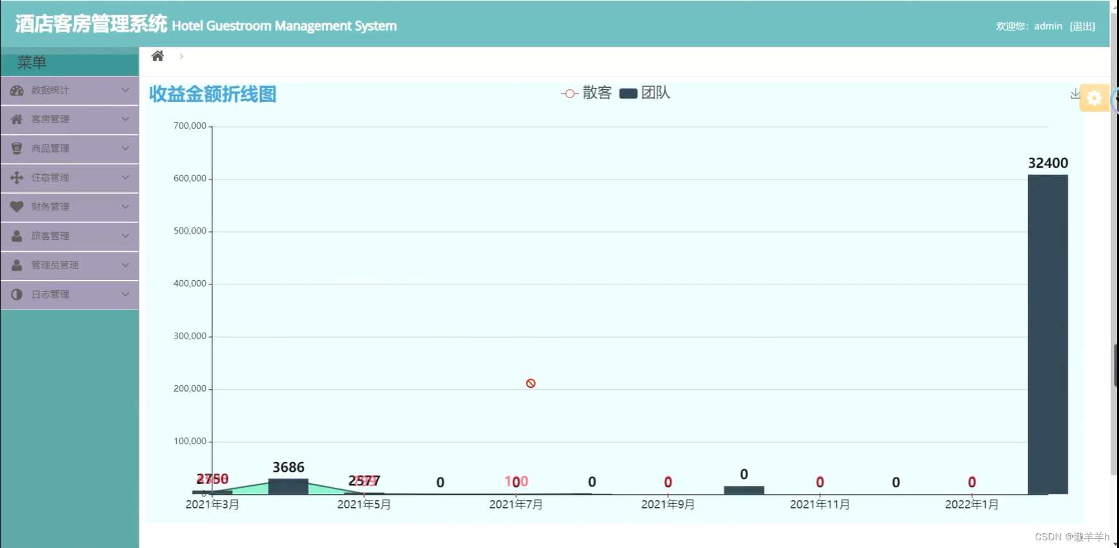Click the move-arrows icon beside 住宿管理
1119x548 pixels.
(17, 178)
